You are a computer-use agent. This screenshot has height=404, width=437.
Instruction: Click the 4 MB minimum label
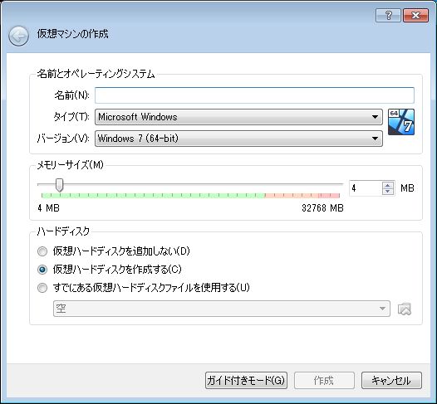(x=48, y=208)
